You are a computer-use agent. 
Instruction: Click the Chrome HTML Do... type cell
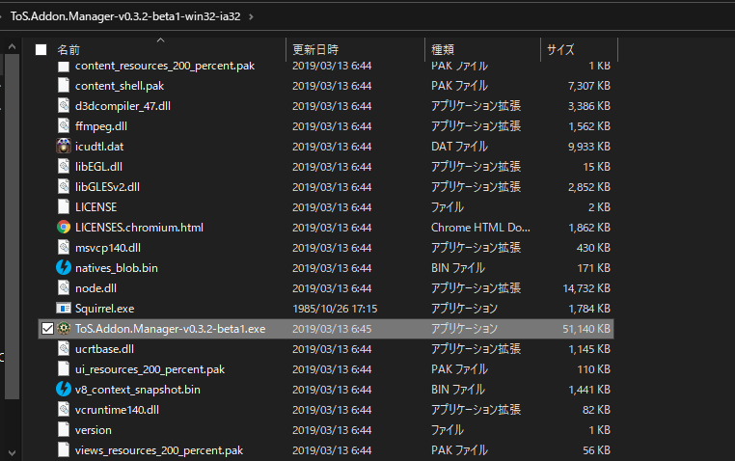click(x=480, y=228)
